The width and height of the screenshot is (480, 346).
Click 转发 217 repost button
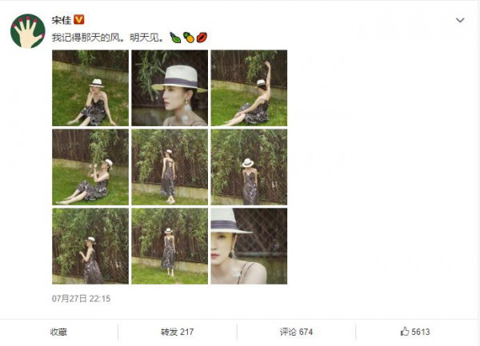click(178, 332)
